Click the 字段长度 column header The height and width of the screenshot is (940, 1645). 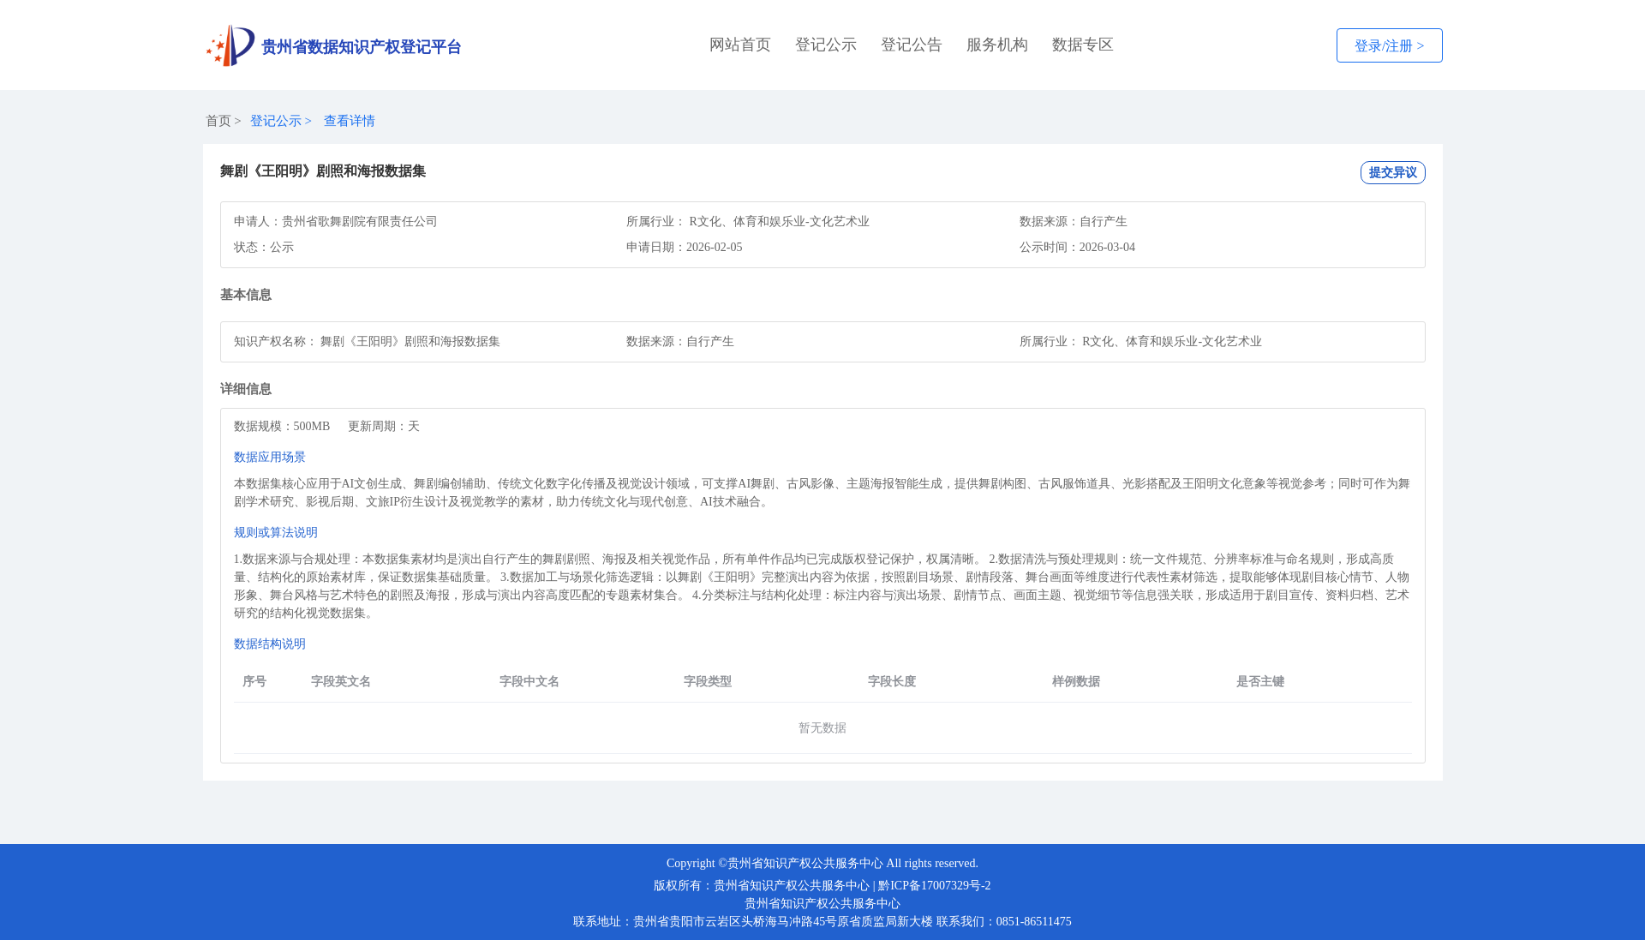click(x=892, y=681)
